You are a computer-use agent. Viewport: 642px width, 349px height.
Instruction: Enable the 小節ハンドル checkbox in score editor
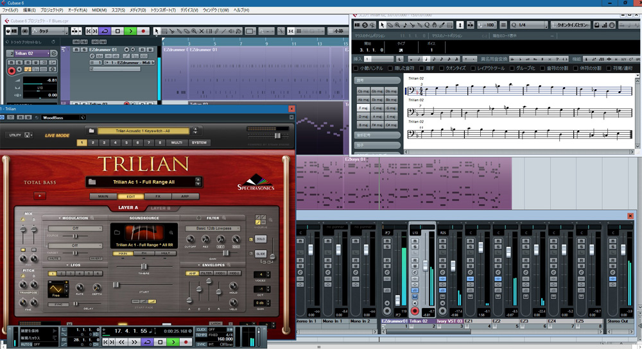[x=358, y=68]
